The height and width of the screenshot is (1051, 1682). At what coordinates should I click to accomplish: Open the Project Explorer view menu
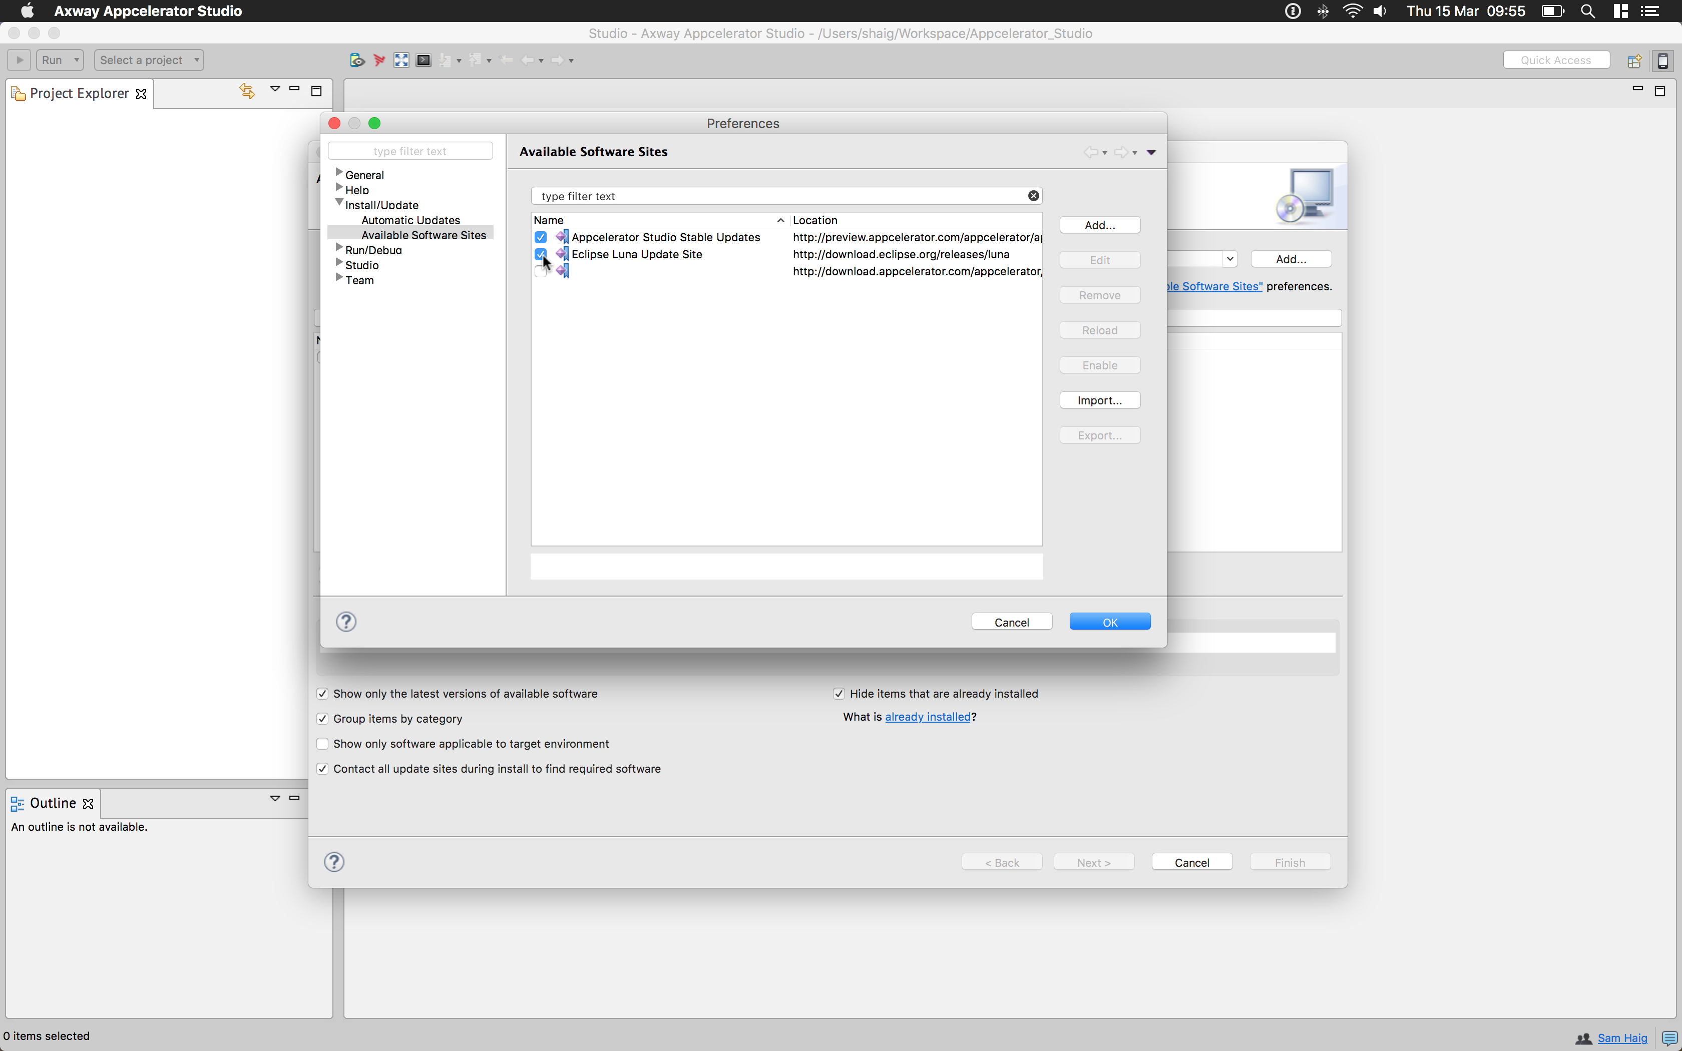275,89
